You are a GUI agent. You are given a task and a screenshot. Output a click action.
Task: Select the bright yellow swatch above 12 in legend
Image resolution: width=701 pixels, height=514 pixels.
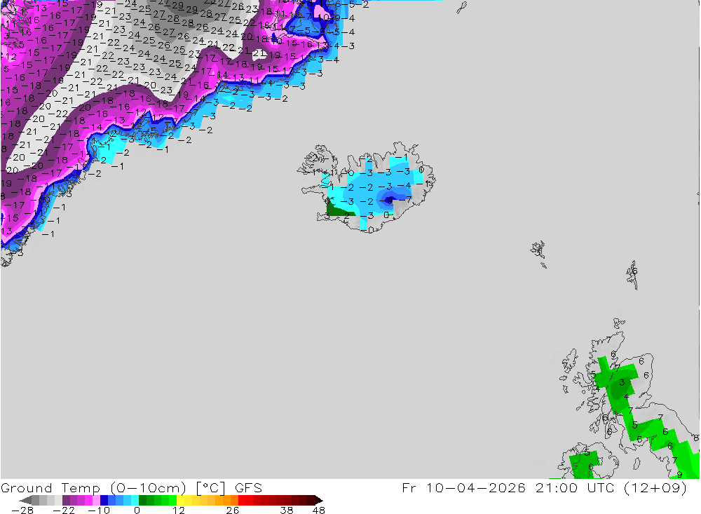point(181,501)
